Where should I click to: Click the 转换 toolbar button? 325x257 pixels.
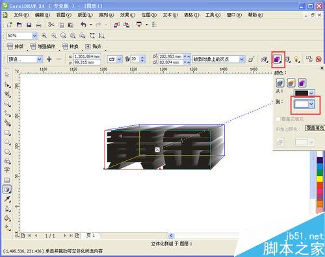pos(70,47)
